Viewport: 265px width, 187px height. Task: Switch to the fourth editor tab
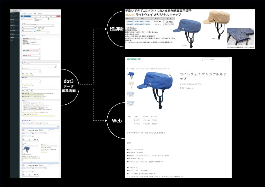(40, 13)
